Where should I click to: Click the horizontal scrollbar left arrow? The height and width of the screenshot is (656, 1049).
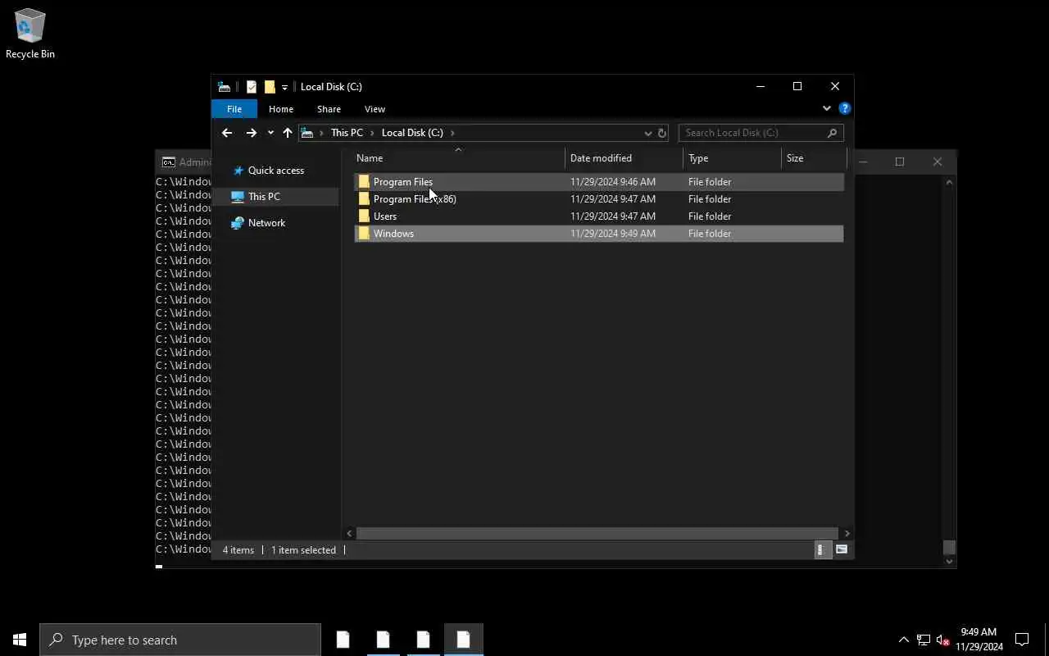tap(350, 533)
